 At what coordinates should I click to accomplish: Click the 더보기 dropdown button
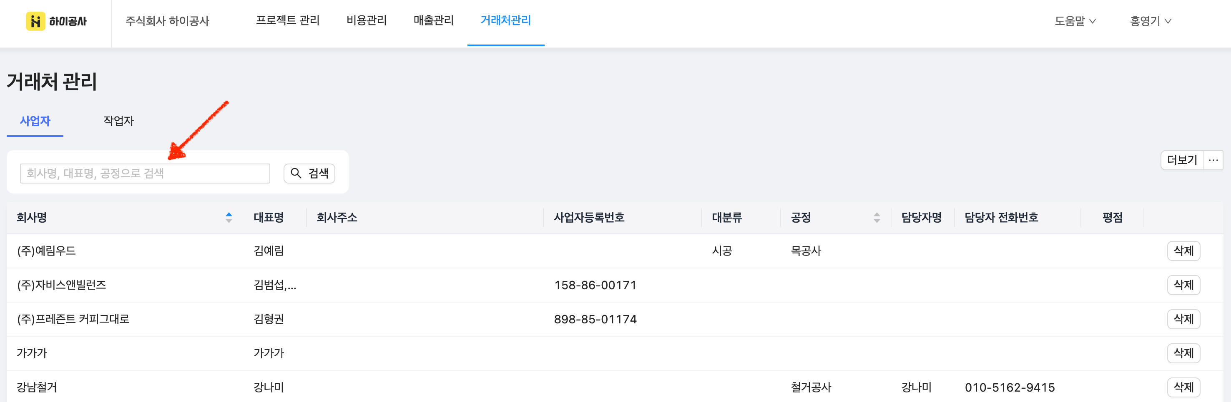(1182, 160)
